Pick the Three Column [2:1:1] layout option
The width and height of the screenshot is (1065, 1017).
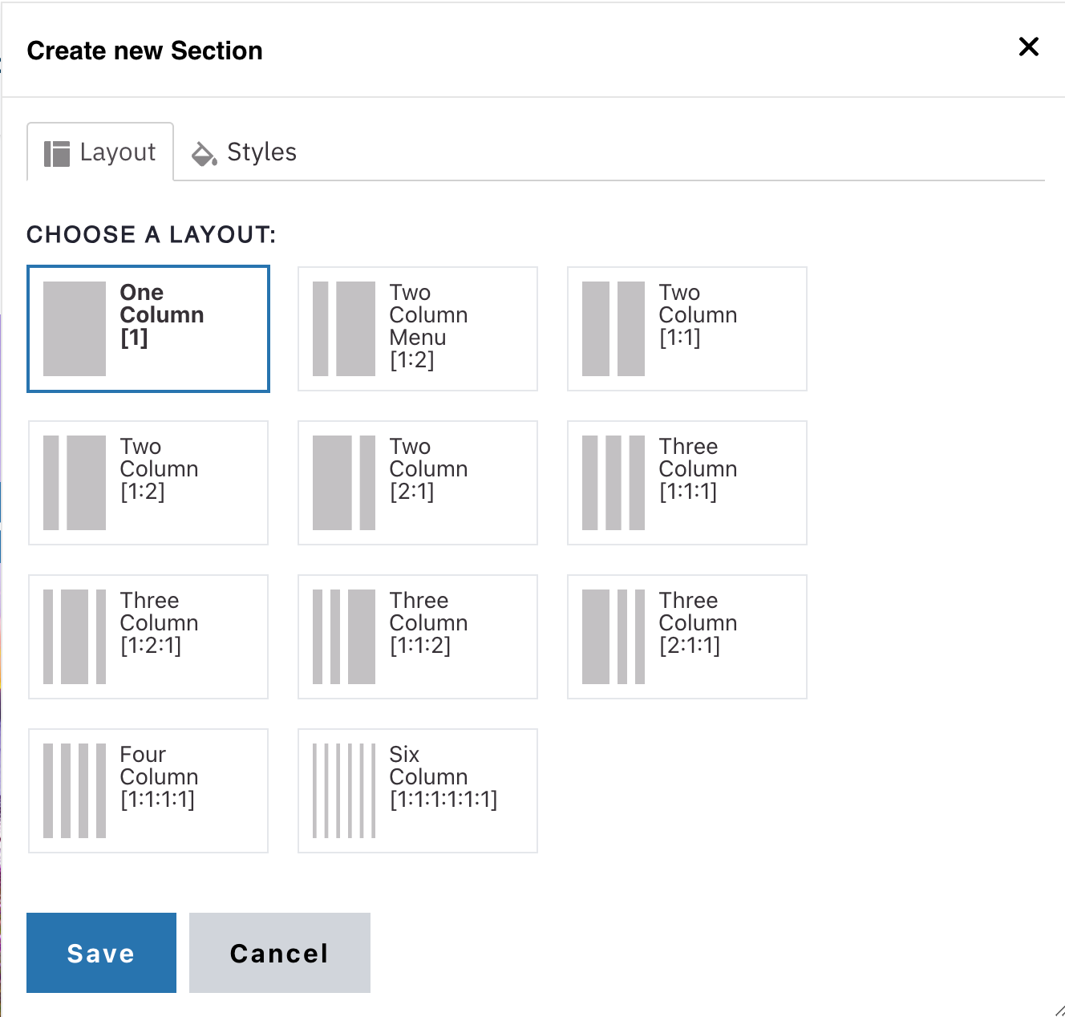pos(687,637)
